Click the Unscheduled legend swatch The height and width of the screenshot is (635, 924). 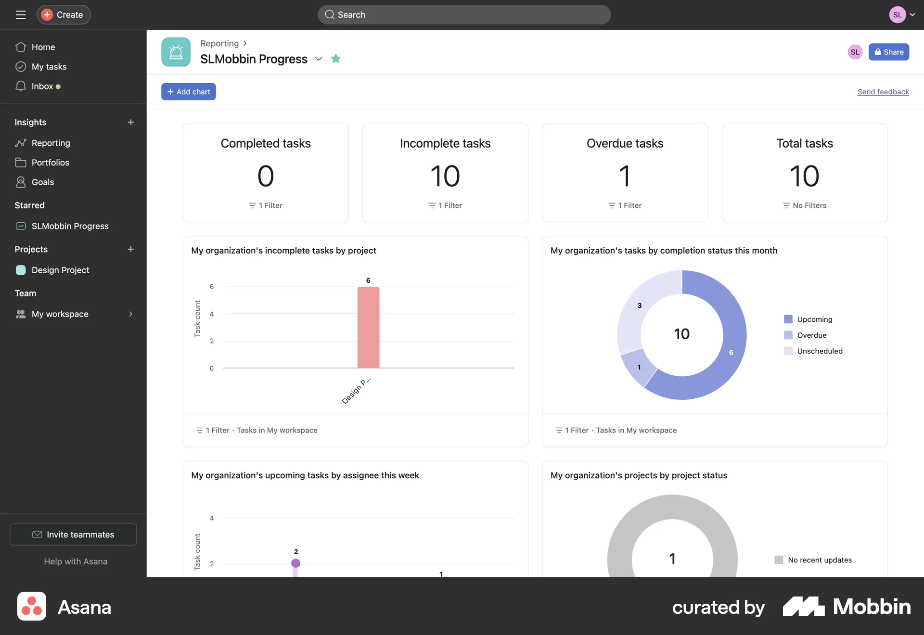788,351
